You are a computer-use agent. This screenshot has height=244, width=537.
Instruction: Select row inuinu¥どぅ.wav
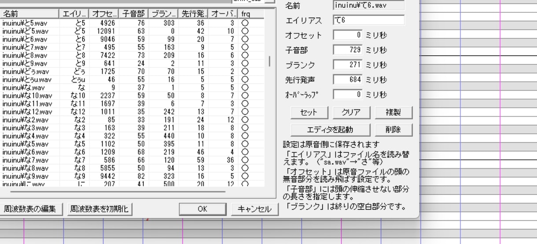click(x=132, y=71)
